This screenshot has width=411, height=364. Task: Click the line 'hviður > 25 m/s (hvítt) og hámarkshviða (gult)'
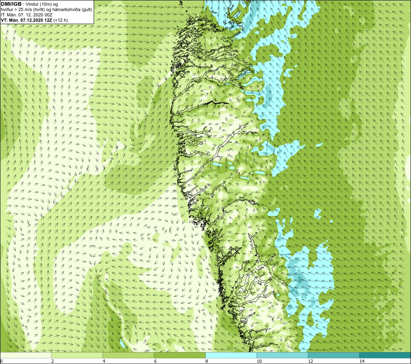[46, 9]
